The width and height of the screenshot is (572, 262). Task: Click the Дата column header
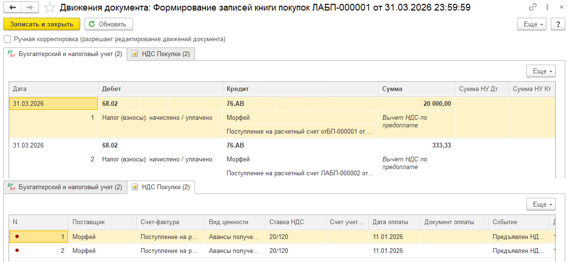pos(54,89)
